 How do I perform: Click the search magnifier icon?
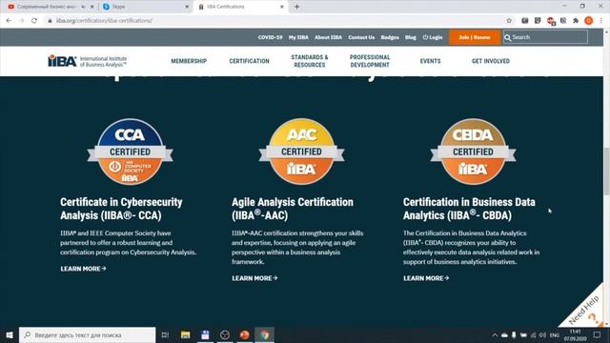[508, 38]
